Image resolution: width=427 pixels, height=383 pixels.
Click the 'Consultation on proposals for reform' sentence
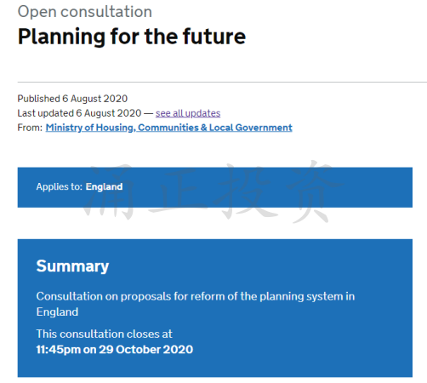196,304
